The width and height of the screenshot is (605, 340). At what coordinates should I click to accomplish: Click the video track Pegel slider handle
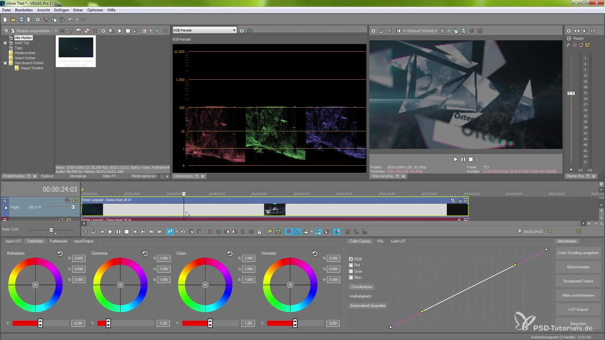(73, 207)
